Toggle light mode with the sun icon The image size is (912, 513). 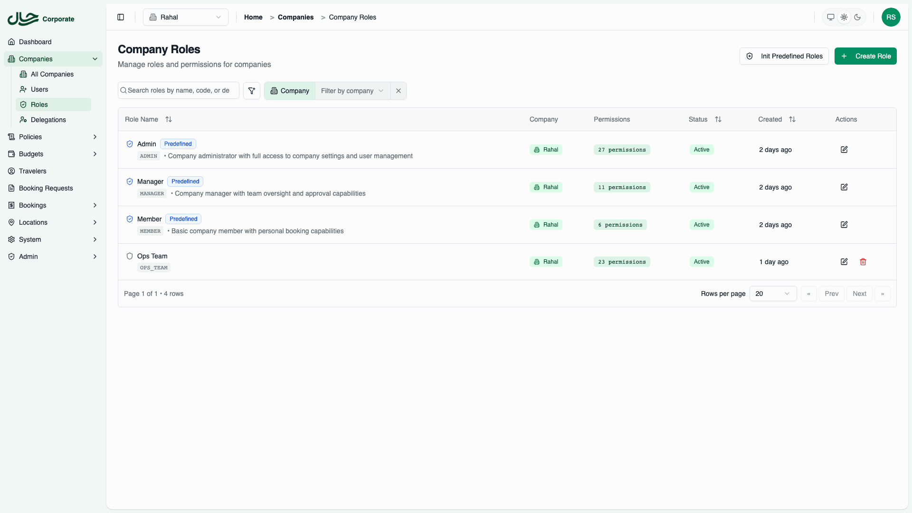click(844, 17)
